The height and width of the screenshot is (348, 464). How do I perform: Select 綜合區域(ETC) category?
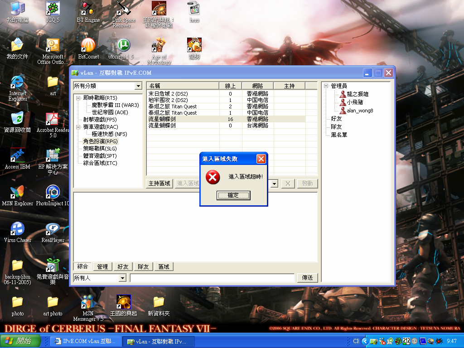coord(100,163)
